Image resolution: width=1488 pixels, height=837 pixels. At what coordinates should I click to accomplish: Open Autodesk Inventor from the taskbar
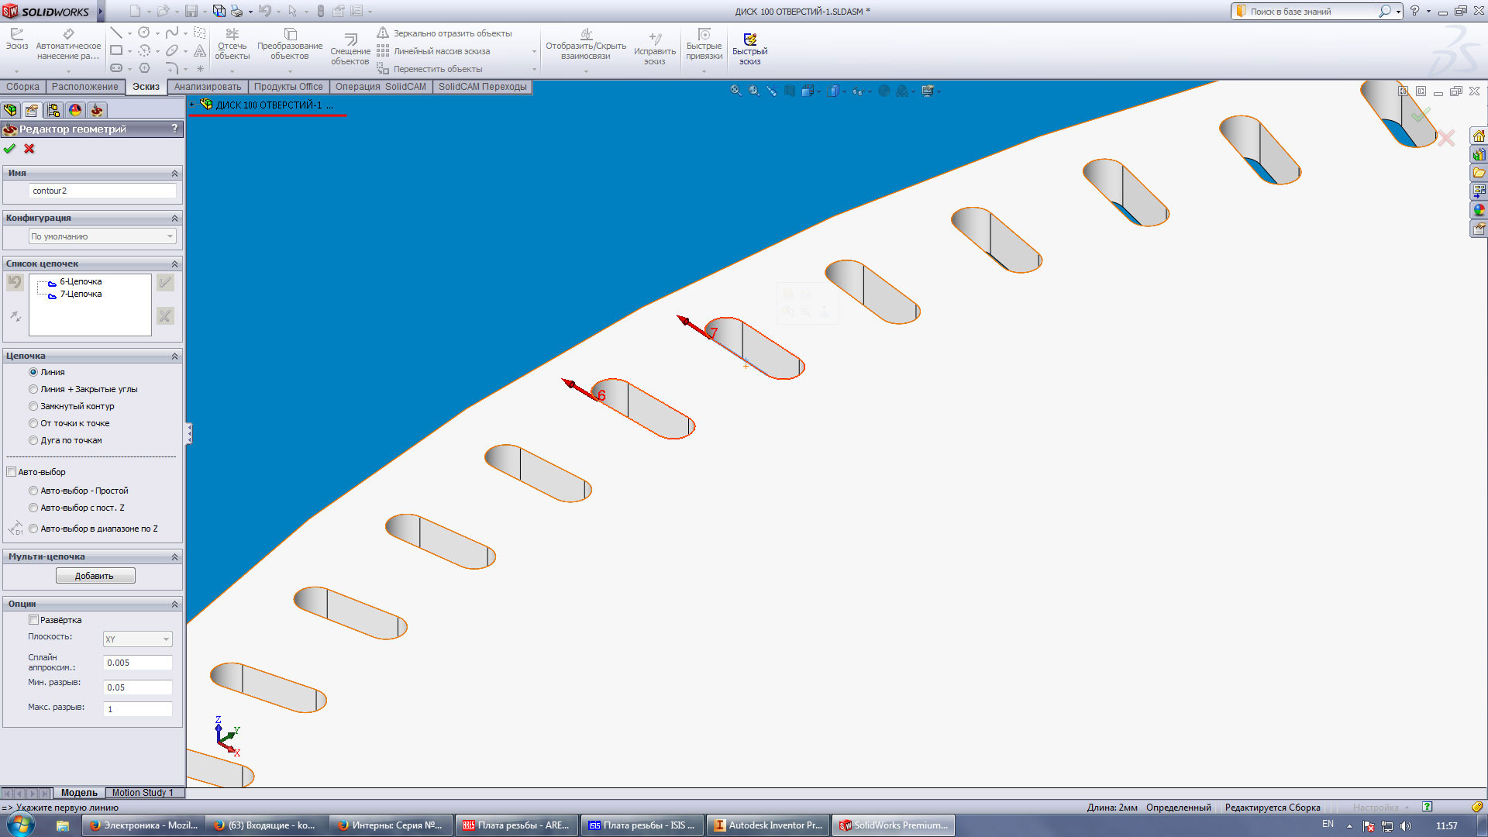767,825
